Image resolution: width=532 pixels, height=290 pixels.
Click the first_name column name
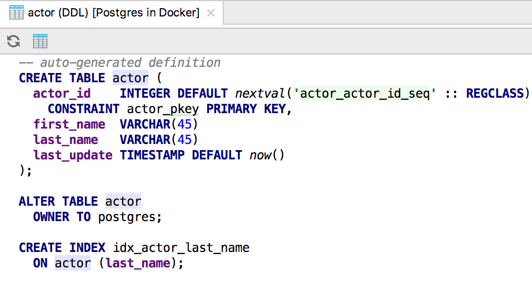click(x=69, y=124)
